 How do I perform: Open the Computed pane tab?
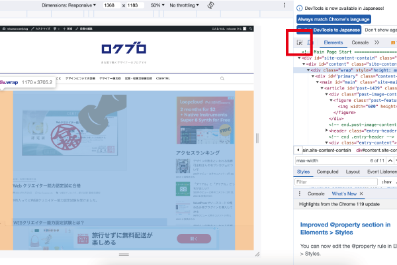(x=328, y=172)
